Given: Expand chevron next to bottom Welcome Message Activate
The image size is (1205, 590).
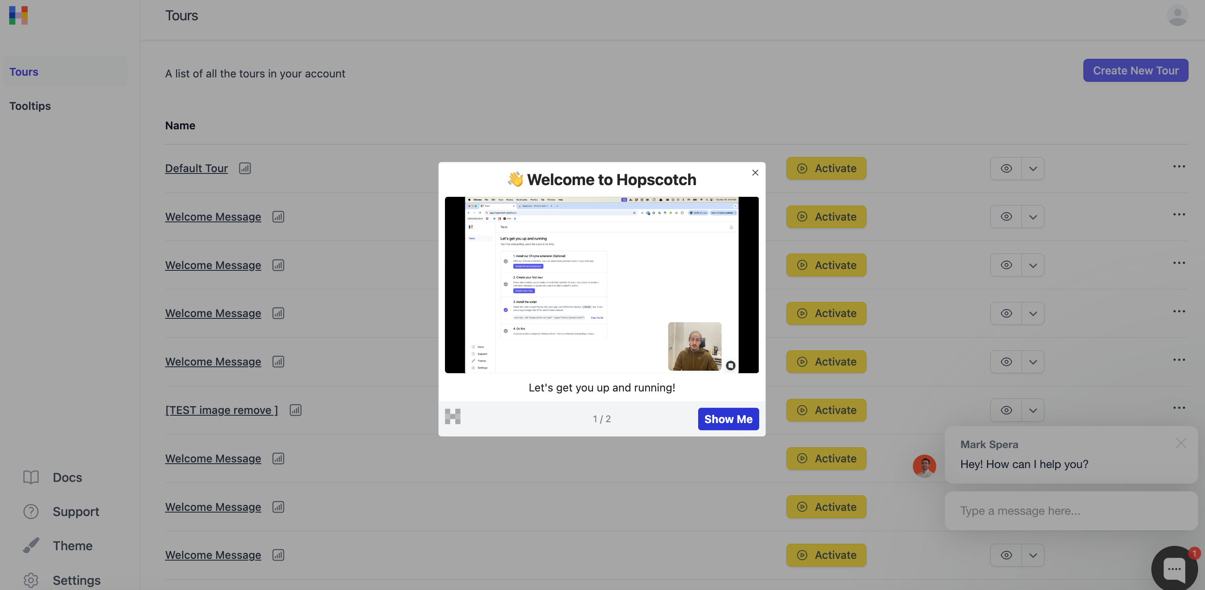Looking at the screenshot, I should pyautogui.click(x=1034, y=555).
